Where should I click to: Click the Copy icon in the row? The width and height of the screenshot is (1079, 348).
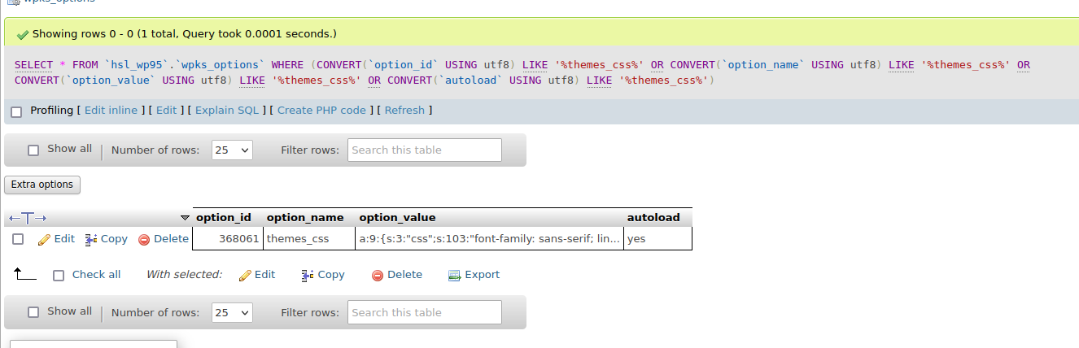tap(91, 239)
